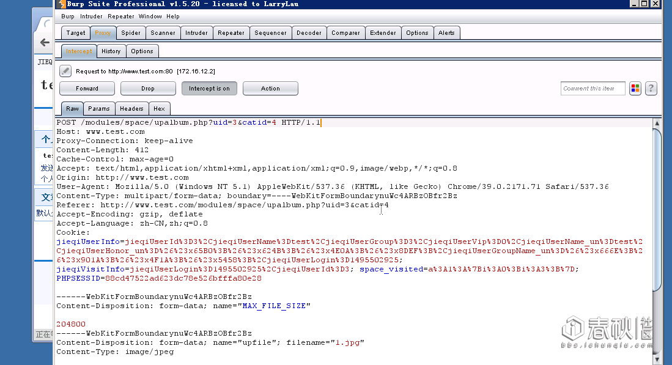Open the Comparer tab
The width and height of the screenshot is (672, 365).
pyautogui.click(x=345, y=32)
